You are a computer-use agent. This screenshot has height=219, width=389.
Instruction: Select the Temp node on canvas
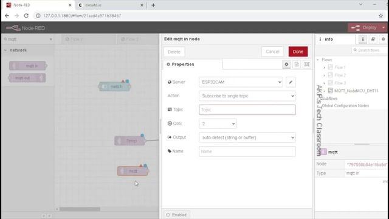129,141
